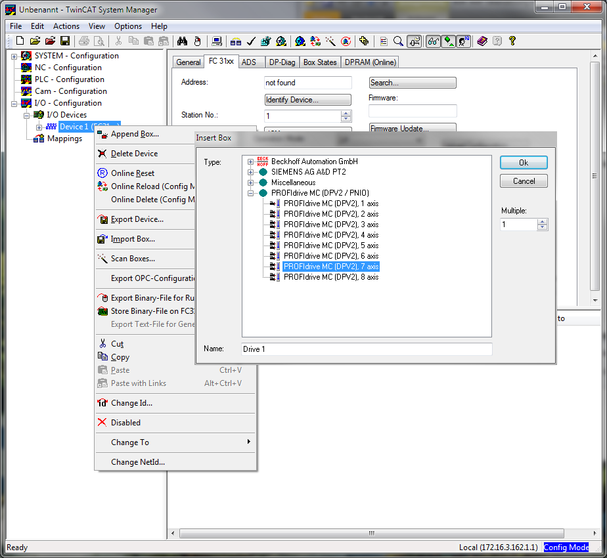This screenshot has width=607, height=558.
Task: Click the Open folder toolbar icon
Action: click(x=35, y=41)
